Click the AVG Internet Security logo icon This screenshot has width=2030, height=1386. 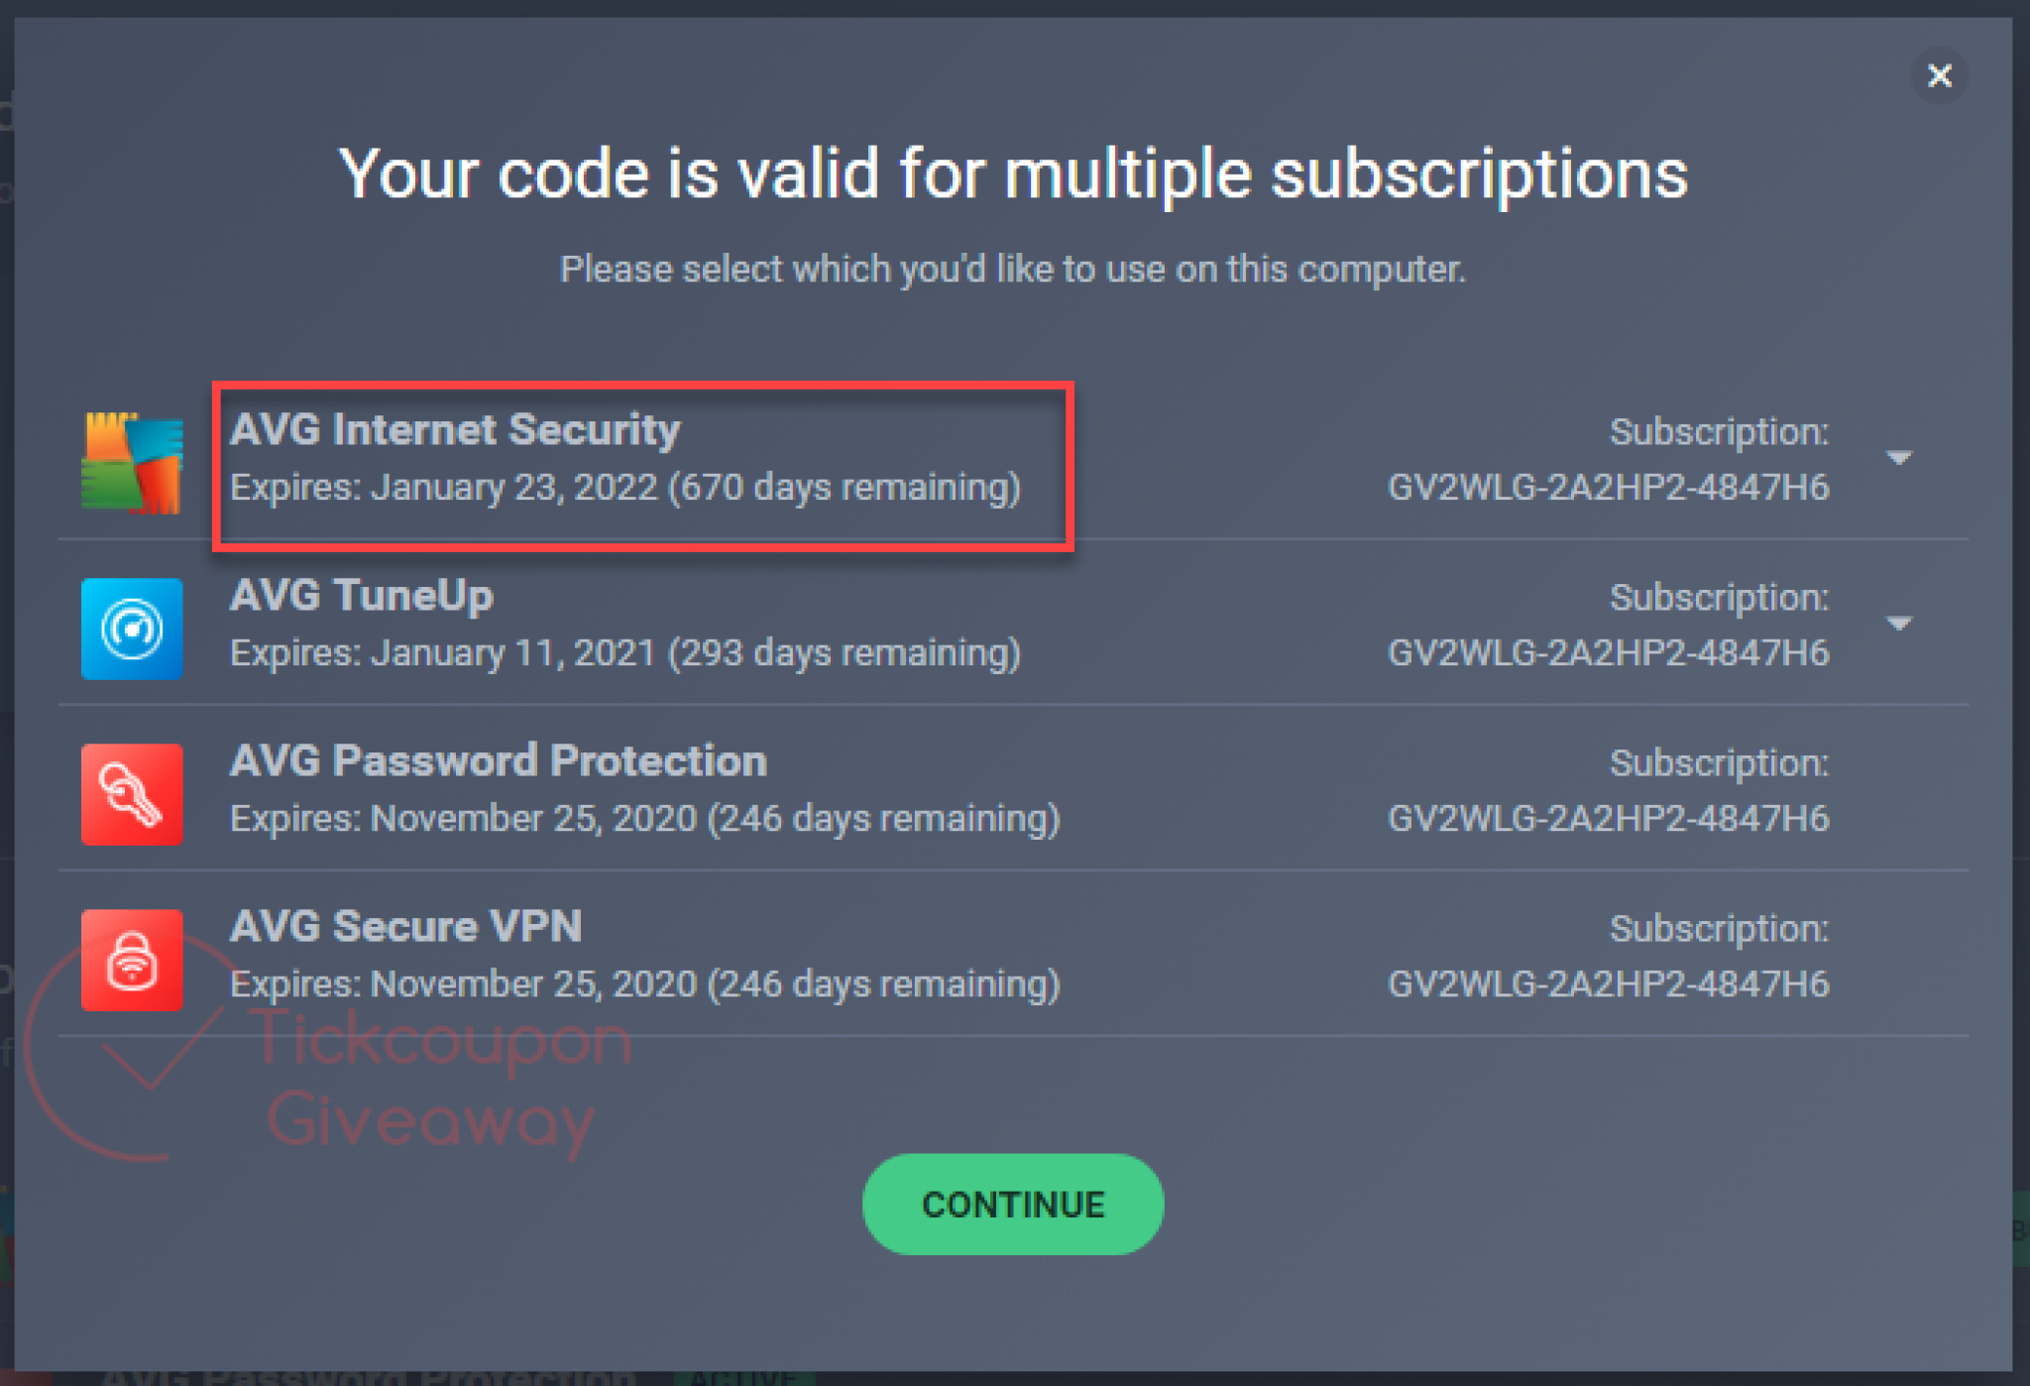coord(132,463)
